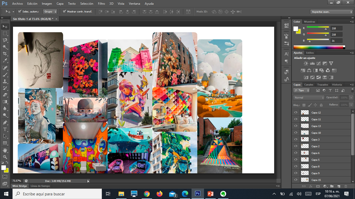Click the Windows Start button

coord(6,194)
